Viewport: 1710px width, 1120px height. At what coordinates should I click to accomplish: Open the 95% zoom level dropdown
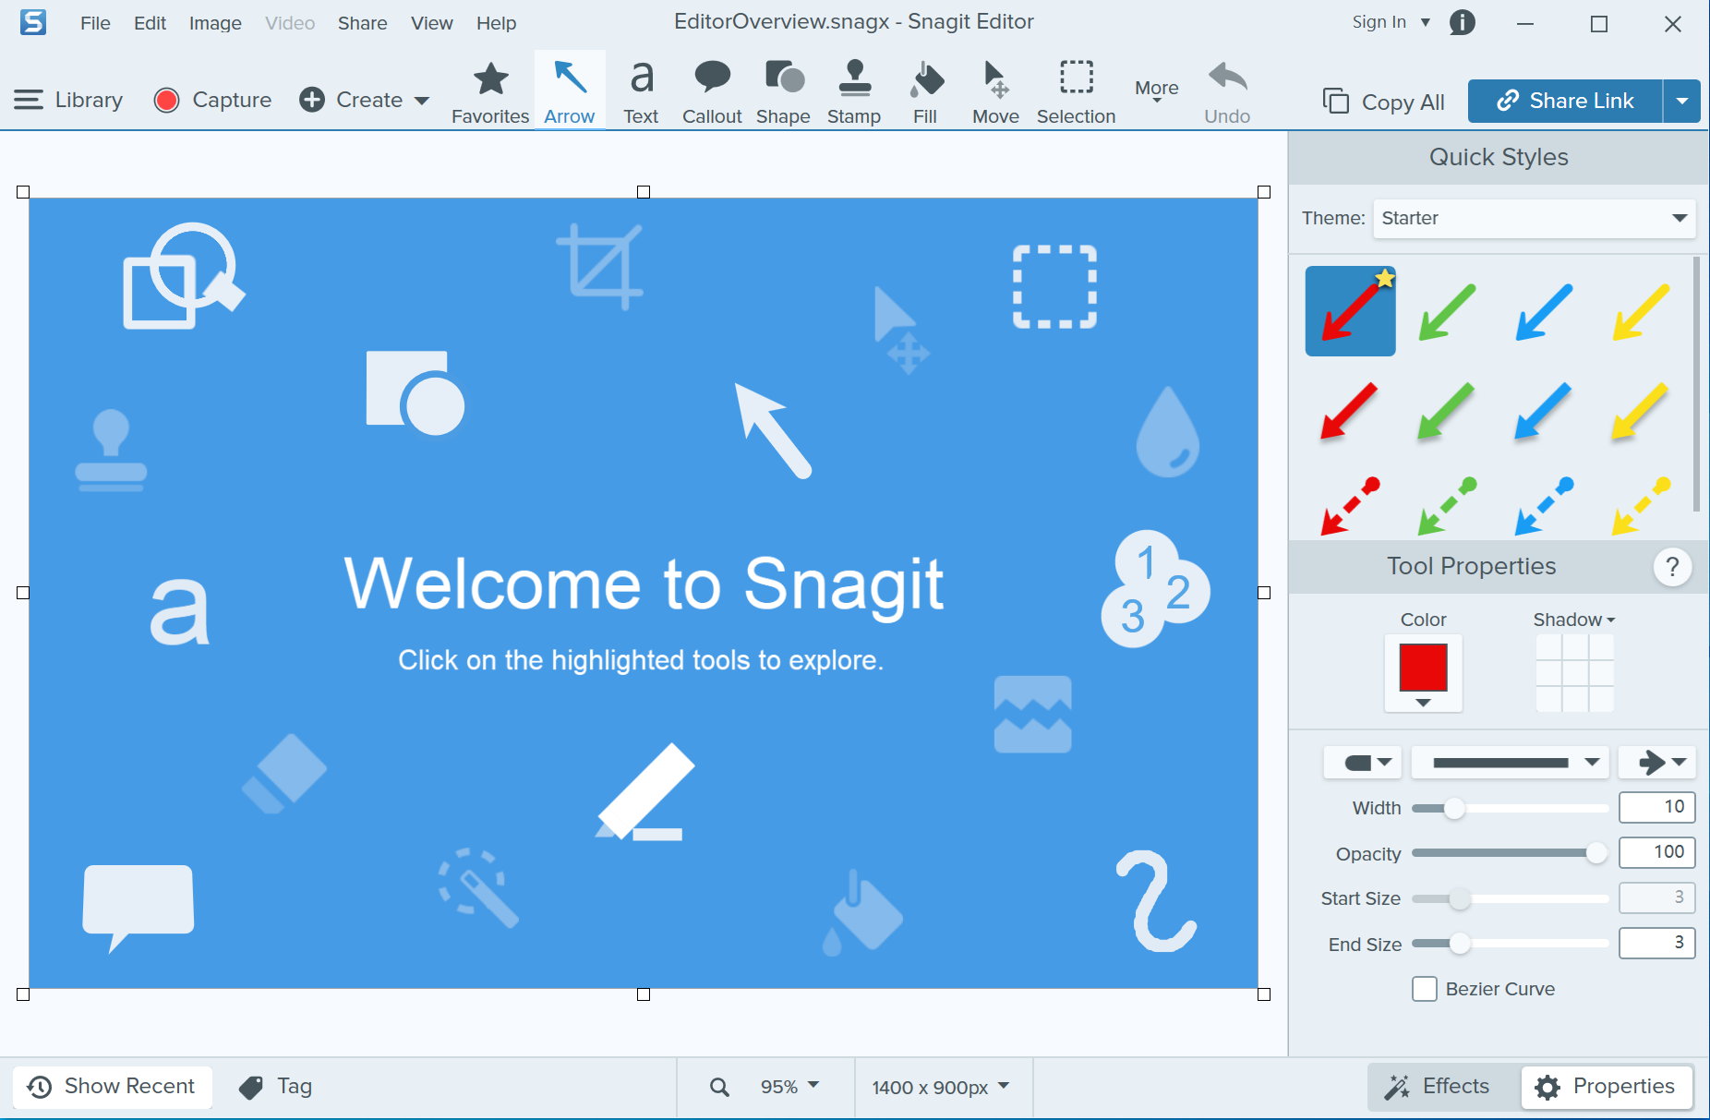tap(790, 1087)
